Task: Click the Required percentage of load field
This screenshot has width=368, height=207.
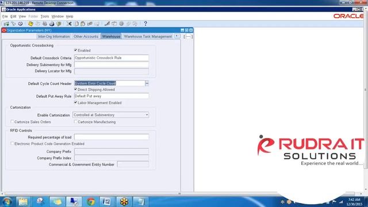Action: coord(112,137)
